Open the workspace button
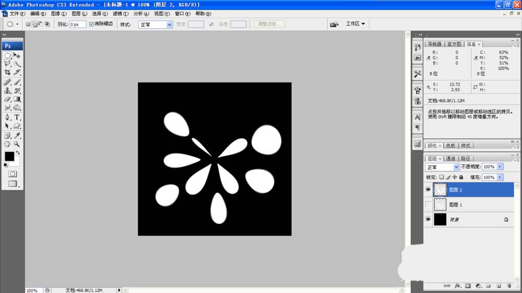The height and width of the screenshot is (293, 522). 355,23
